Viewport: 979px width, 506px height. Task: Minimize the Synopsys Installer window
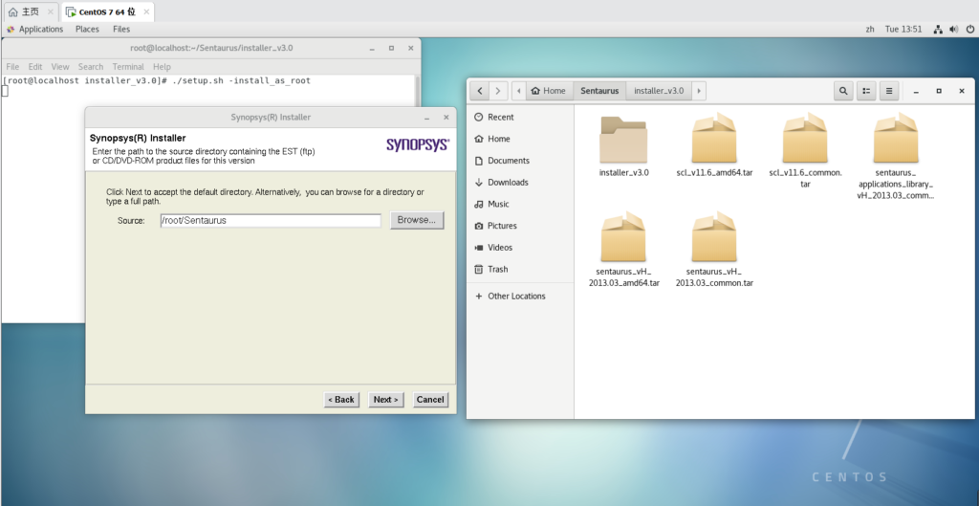point(427,118)
